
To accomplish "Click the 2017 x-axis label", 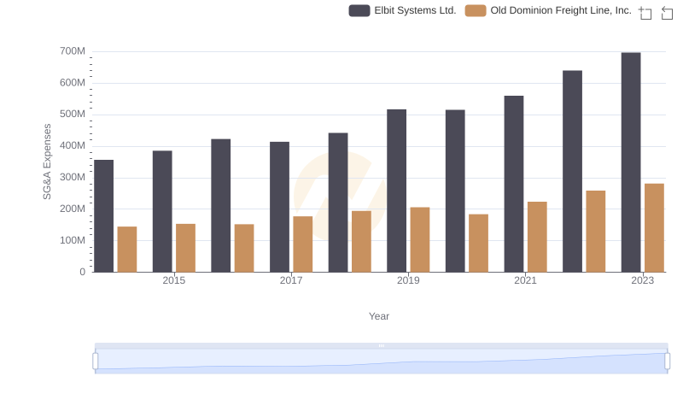I will click(291, 280).
